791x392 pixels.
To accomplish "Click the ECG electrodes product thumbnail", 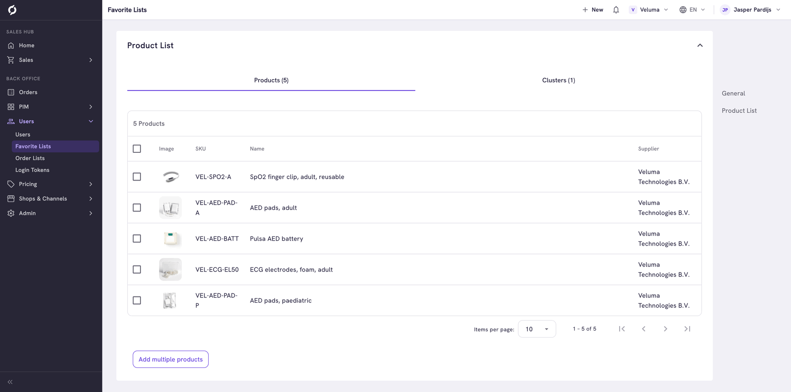I will tap(170, 270).
